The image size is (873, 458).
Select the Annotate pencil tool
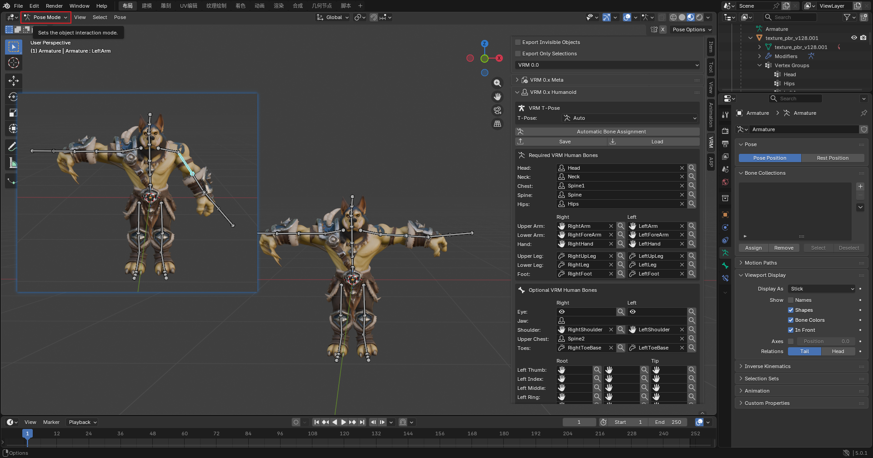pyautogui.click(x=14, y=147)
